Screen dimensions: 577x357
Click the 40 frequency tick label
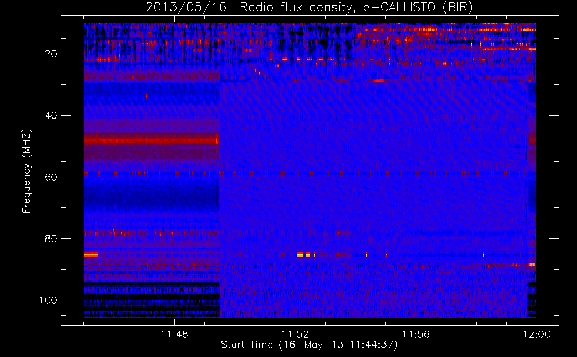pyautogui.click(x=51, y=116)
